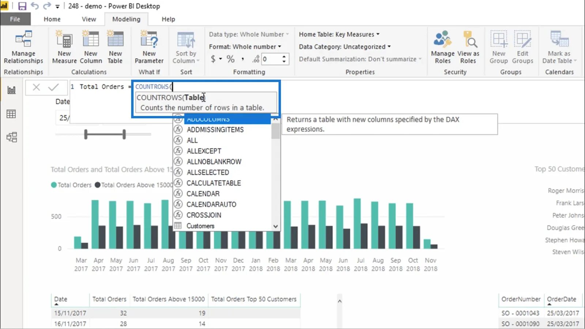The image size is (585, 329).
Task: Switch to the Home tab
Action: pos(52,19)
